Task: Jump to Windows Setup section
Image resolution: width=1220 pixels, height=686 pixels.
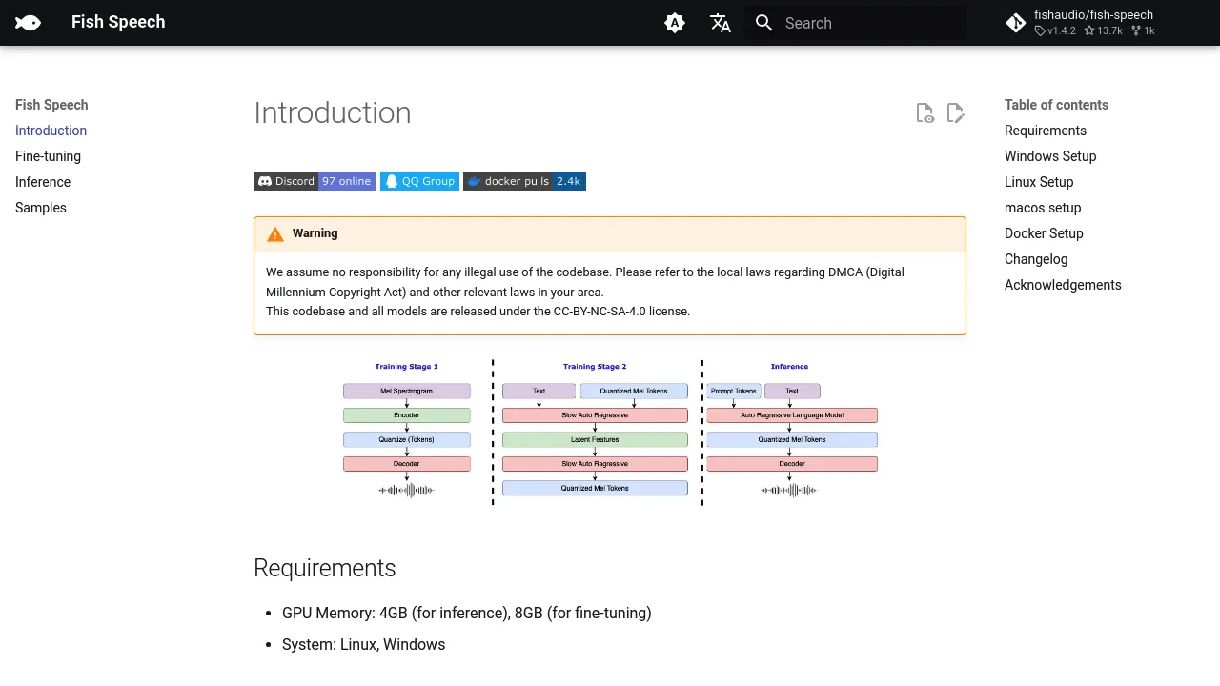Action: (x=1050, y=156)
